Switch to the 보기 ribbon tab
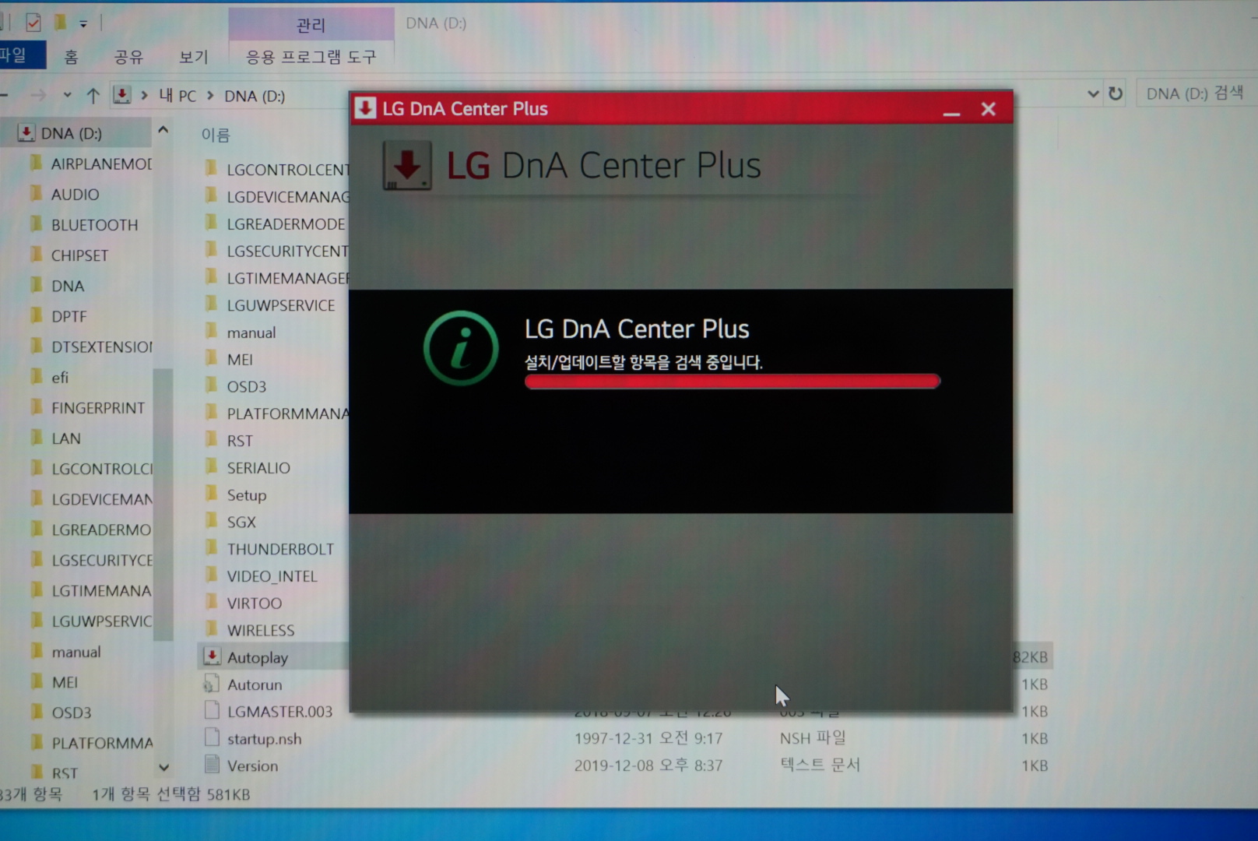Screen dimensions: 1258x841 [193, 57]
